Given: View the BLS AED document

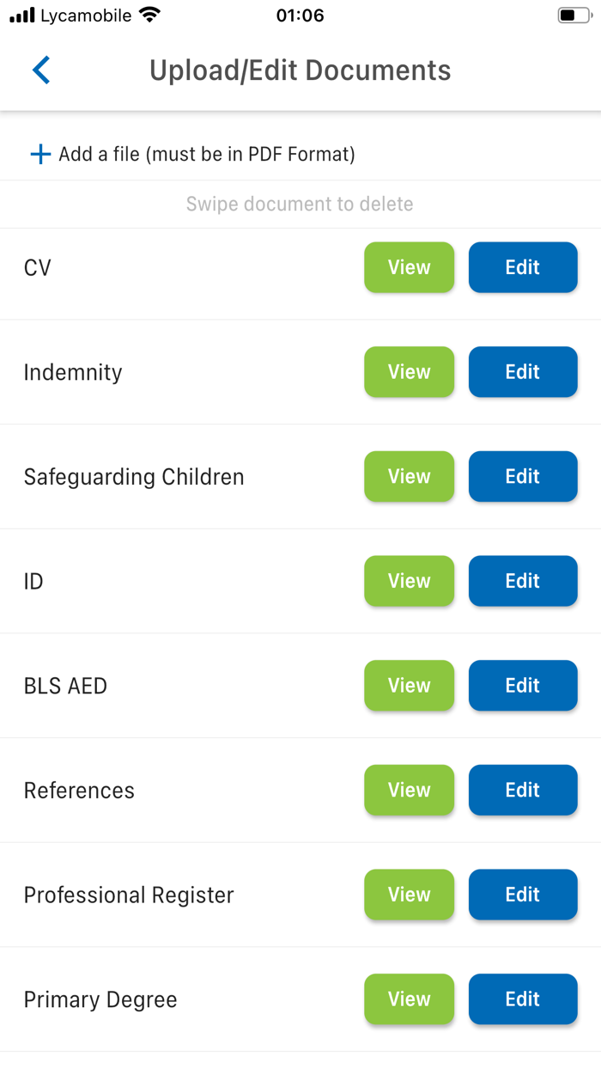Looking at the screenshot, I should 409,685.
